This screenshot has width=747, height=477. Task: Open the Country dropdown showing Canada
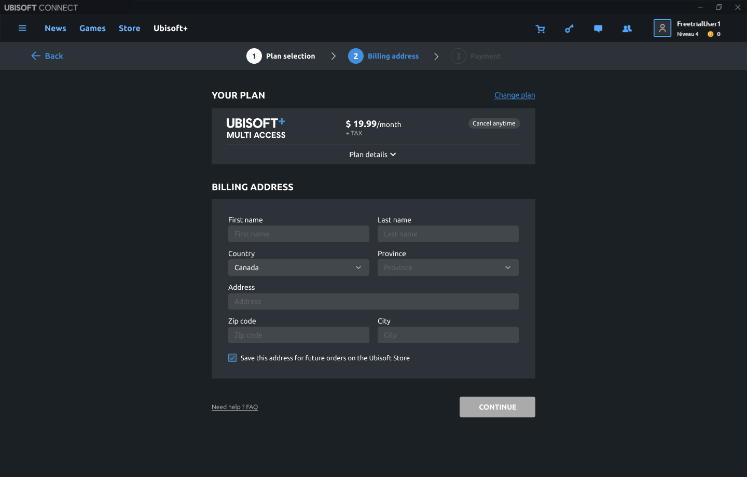coord(298,268)
